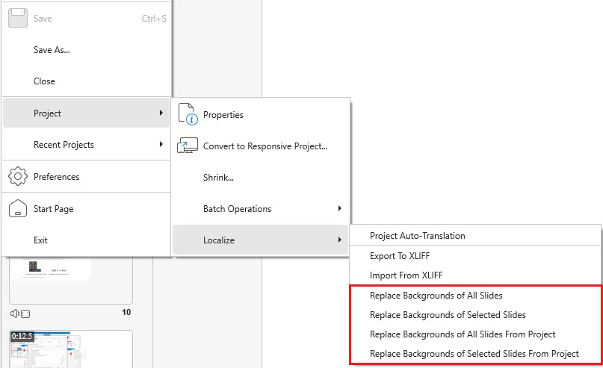
Task: Select Close in the file menu
Action: (x=44, y=81)
